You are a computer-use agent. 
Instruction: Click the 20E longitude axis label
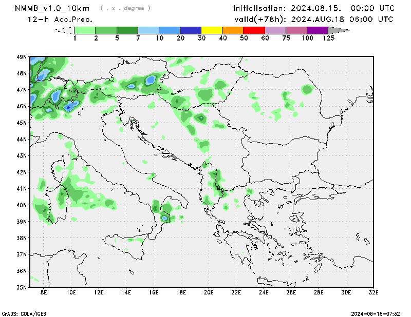(x=209, y=292)
